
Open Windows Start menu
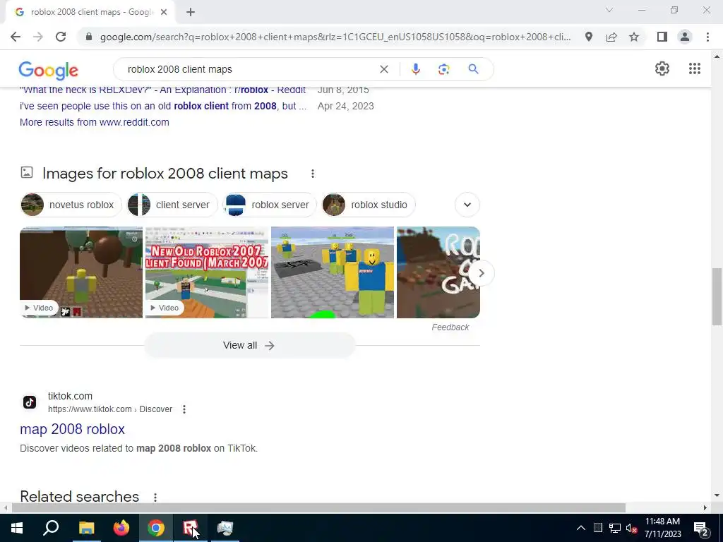point(17,528)
